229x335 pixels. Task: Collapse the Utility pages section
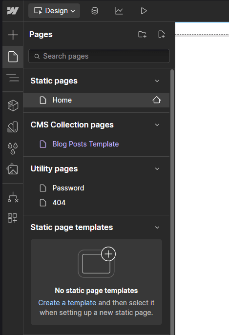157,169
